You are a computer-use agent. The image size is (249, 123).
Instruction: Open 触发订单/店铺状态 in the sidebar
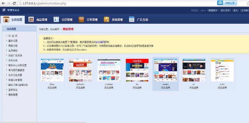(x=18, y=85)
